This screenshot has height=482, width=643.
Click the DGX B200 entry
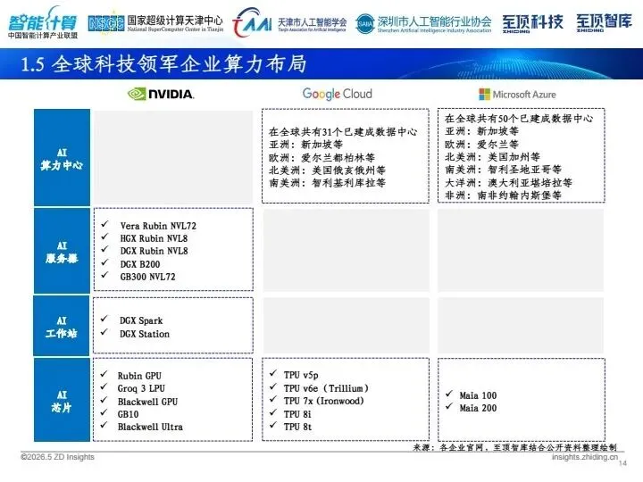tap(140, 264)
